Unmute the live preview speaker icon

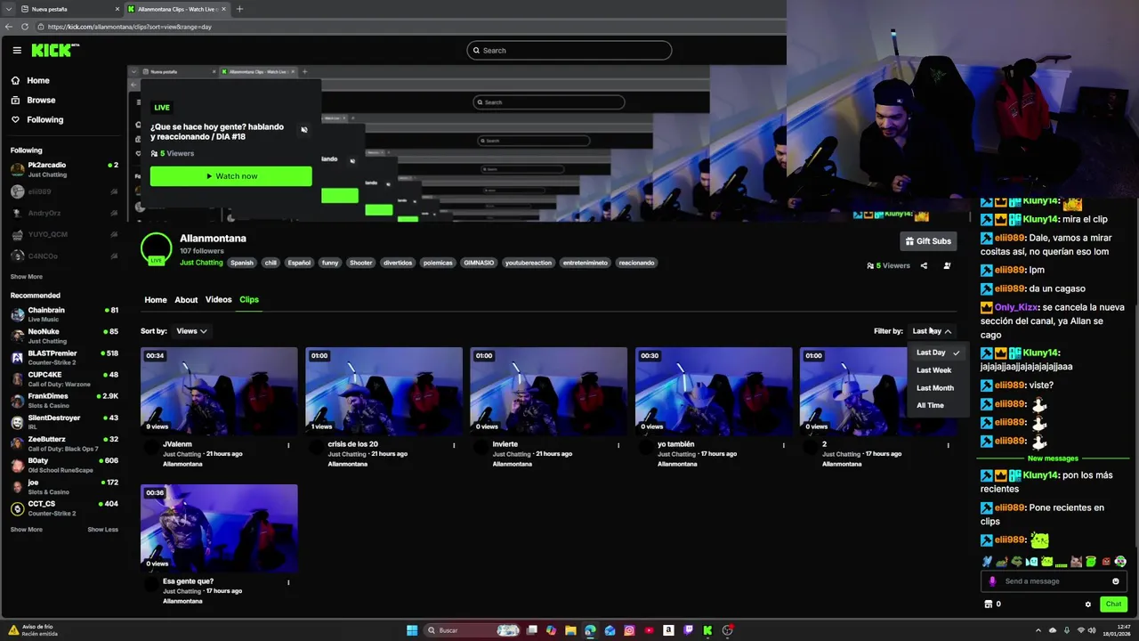pyautogui.click(x=304, y=130)
